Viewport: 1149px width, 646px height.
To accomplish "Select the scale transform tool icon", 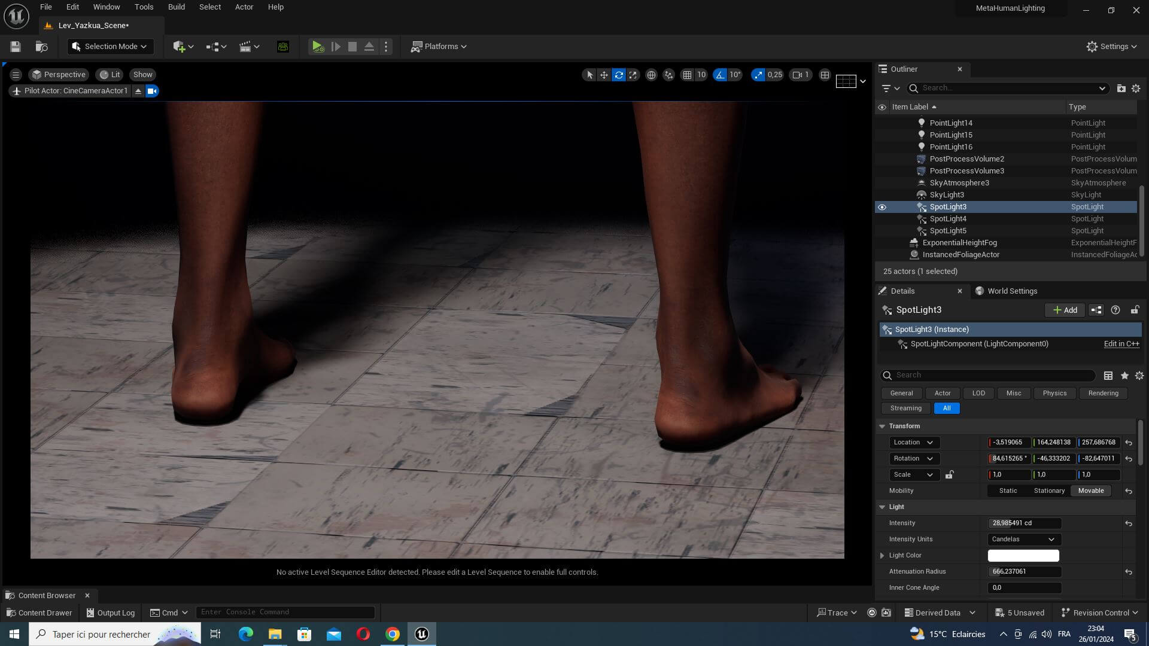I will [633, 75].
